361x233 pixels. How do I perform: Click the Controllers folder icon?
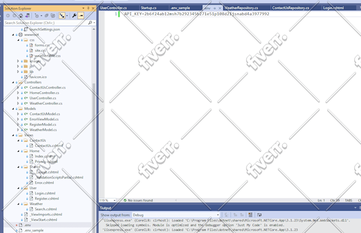(21, 82)
